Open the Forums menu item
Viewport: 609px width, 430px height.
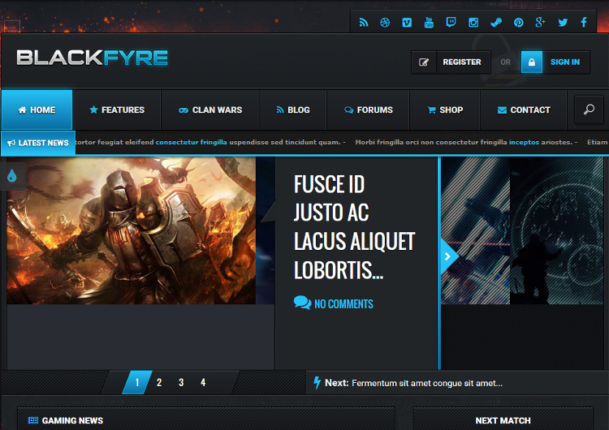coord(368,110)
